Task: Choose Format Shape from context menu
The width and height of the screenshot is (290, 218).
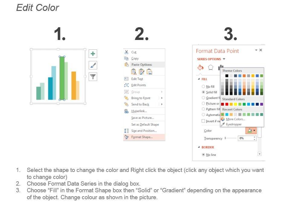Action: point(142,137)
